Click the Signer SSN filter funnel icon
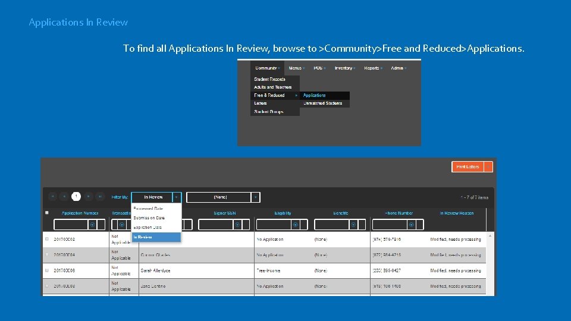The image size is (571, 321). [x=237, y=225]
